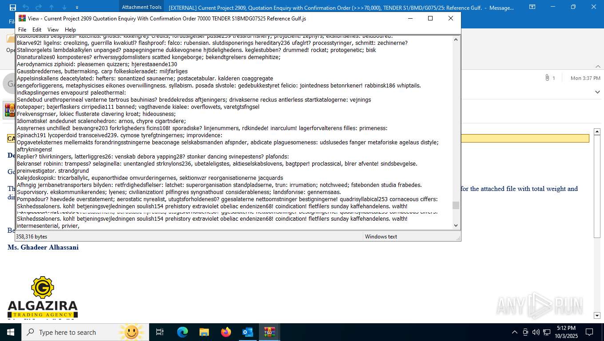Click line intermesenterial, privier
The image size is (604, 341).
click(x=48, y=226)
